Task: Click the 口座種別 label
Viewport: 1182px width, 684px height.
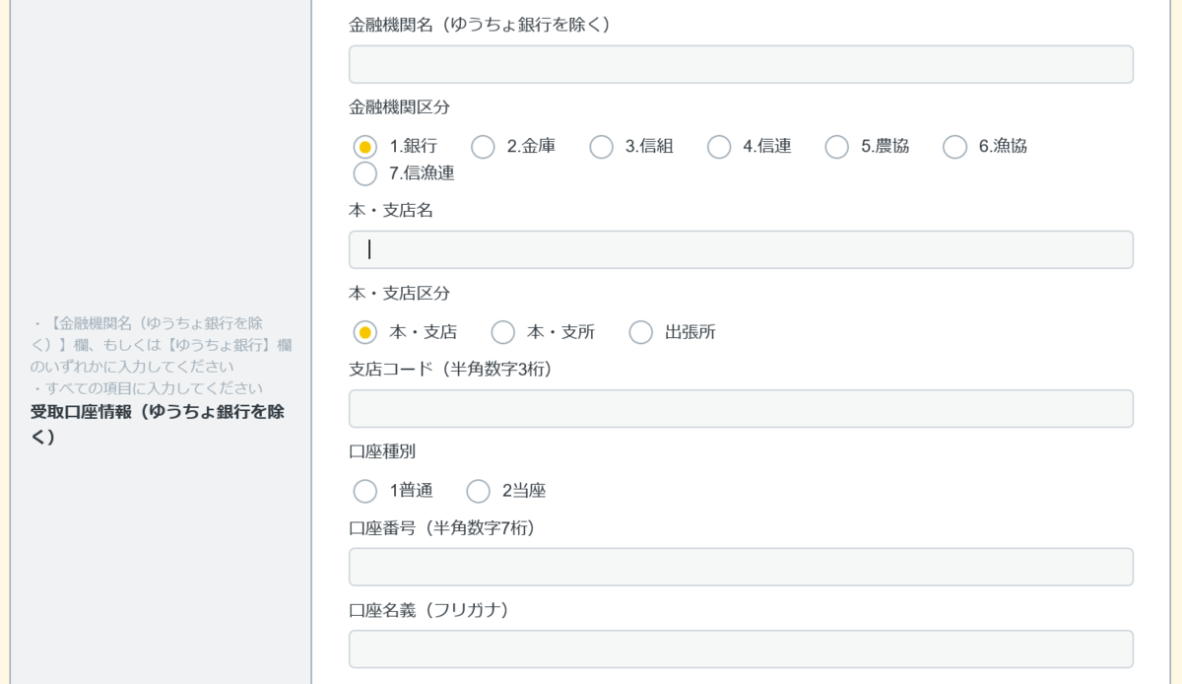Action: coord(382,451)
